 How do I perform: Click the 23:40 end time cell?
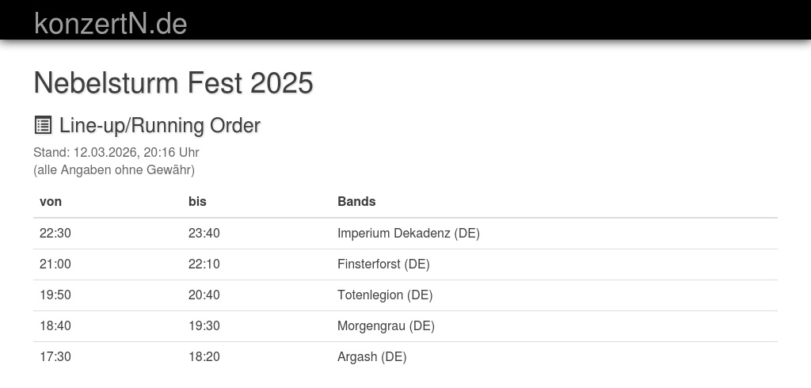pos(204,233)
